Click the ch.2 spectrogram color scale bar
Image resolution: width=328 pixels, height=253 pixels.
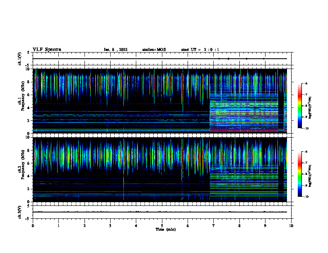point(299,174)
